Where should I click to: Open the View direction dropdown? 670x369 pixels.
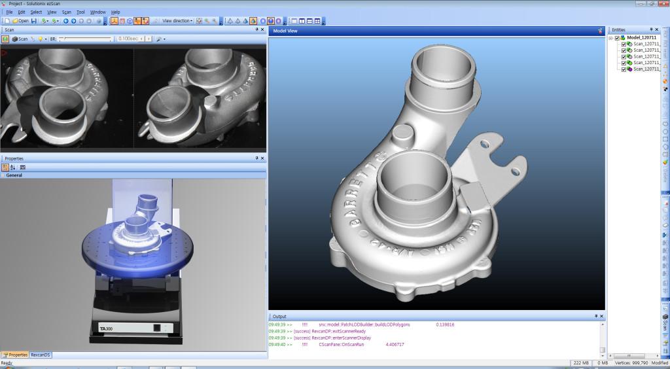tap(177, 21)
